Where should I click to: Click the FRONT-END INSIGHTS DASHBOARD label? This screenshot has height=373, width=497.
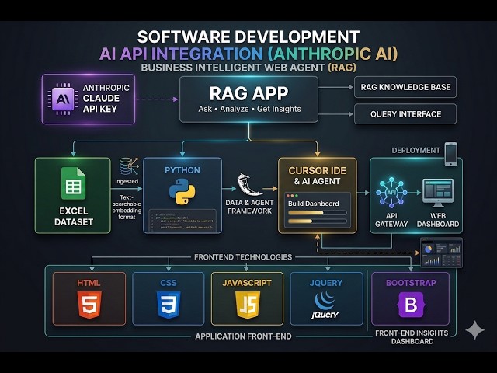(412, 337)
